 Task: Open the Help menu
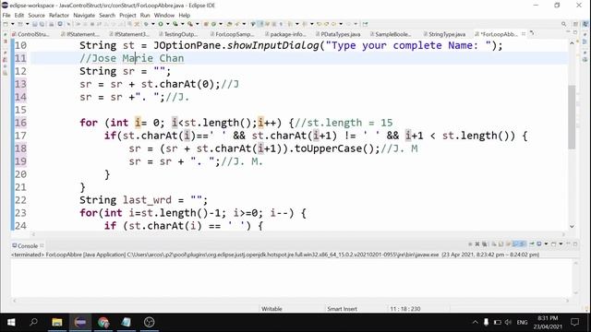184,15
